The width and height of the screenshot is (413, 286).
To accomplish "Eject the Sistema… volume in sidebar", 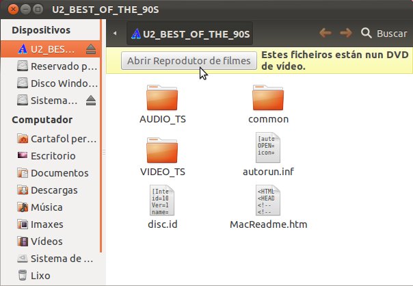I will pos(91,101).
